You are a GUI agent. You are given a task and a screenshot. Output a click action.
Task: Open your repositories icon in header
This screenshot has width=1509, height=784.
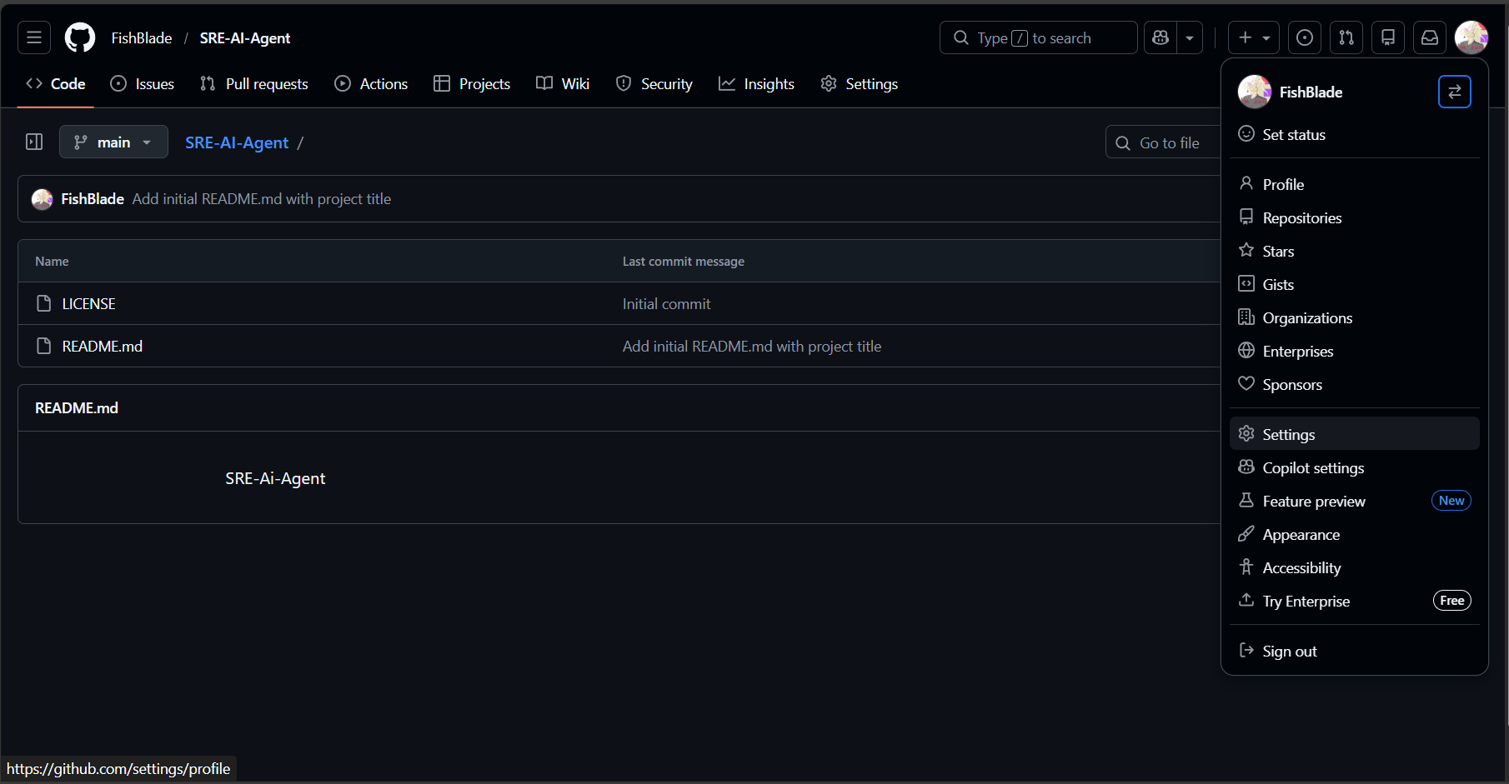tap(1388, 37)
